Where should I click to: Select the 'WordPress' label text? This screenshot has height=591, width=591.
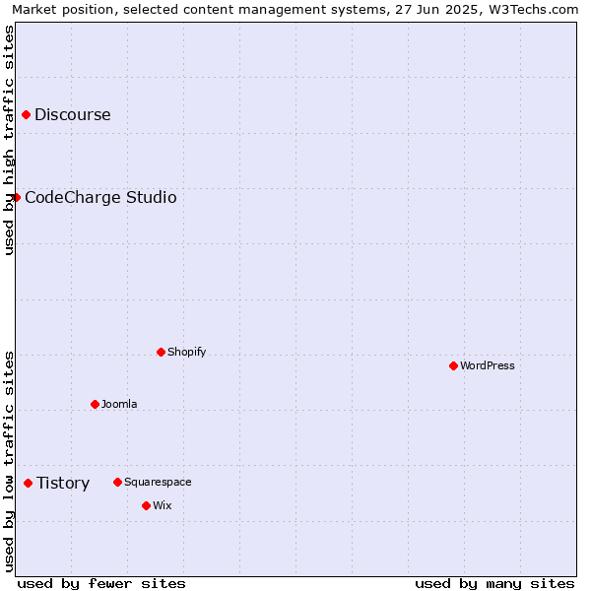(487, 365)
